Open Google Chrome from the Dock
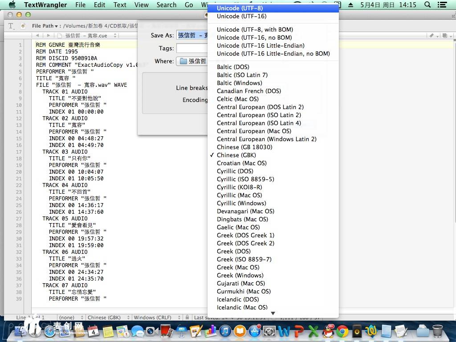The width and height of the screenshot is (456, 342). (x=342, y=331)
